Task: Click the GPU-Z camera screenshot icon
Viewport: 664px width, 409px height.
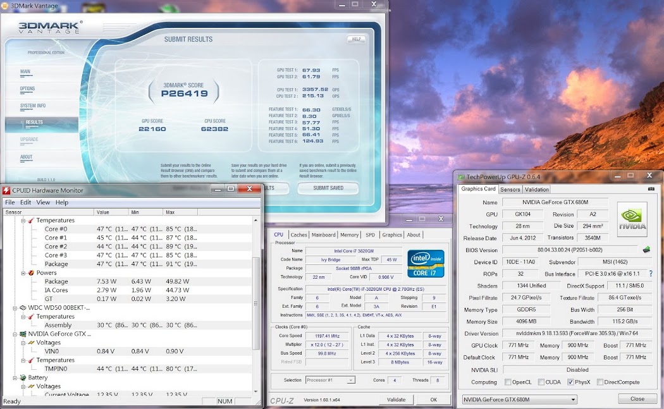Action: tap(651, 189)
